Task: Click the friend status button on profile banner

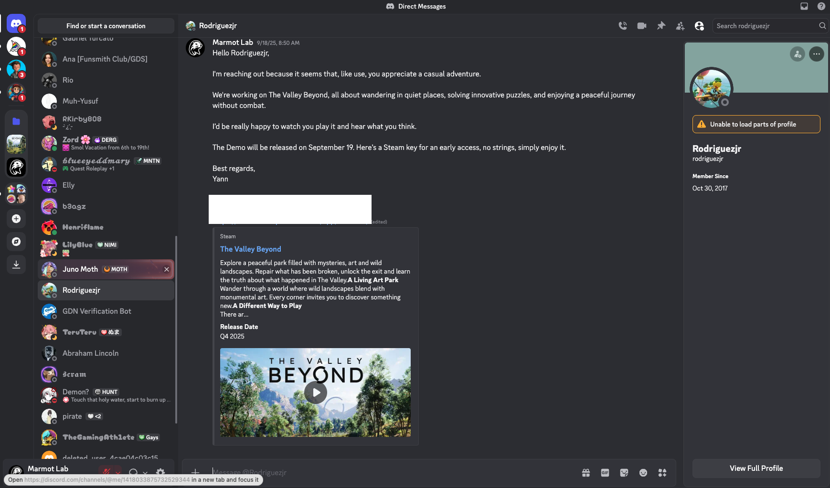Action: [x=798, y=54]
